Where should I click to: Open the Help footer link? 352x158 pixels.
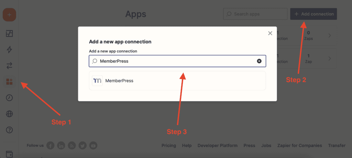[187, 146]
